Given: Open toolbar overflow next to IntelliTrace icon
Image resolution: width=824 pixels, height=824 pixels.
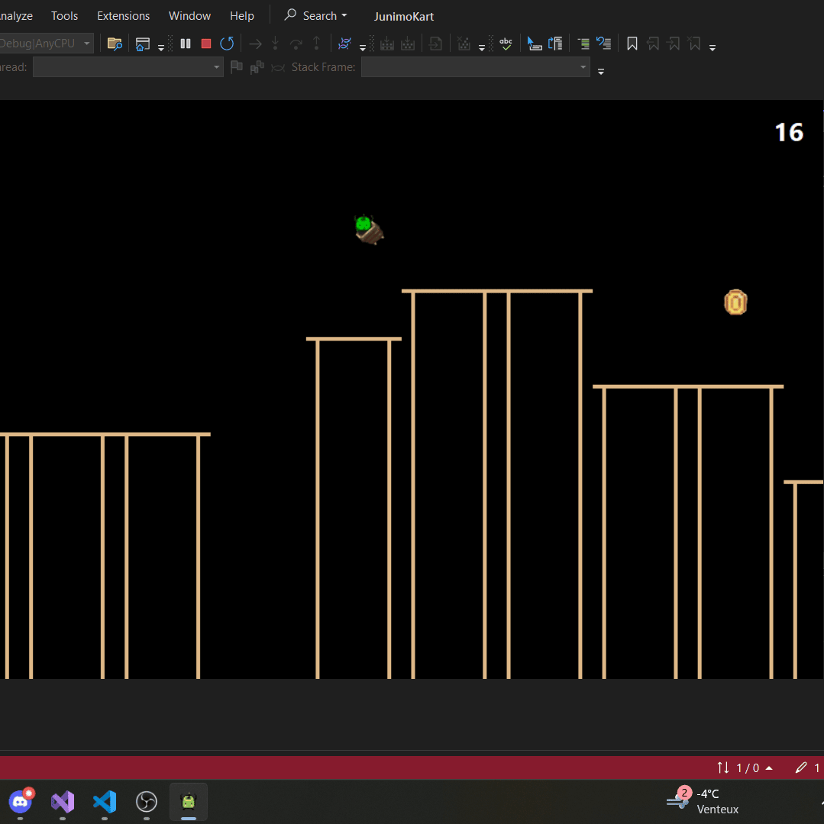Looking at the screenshot, I should 363,48.
